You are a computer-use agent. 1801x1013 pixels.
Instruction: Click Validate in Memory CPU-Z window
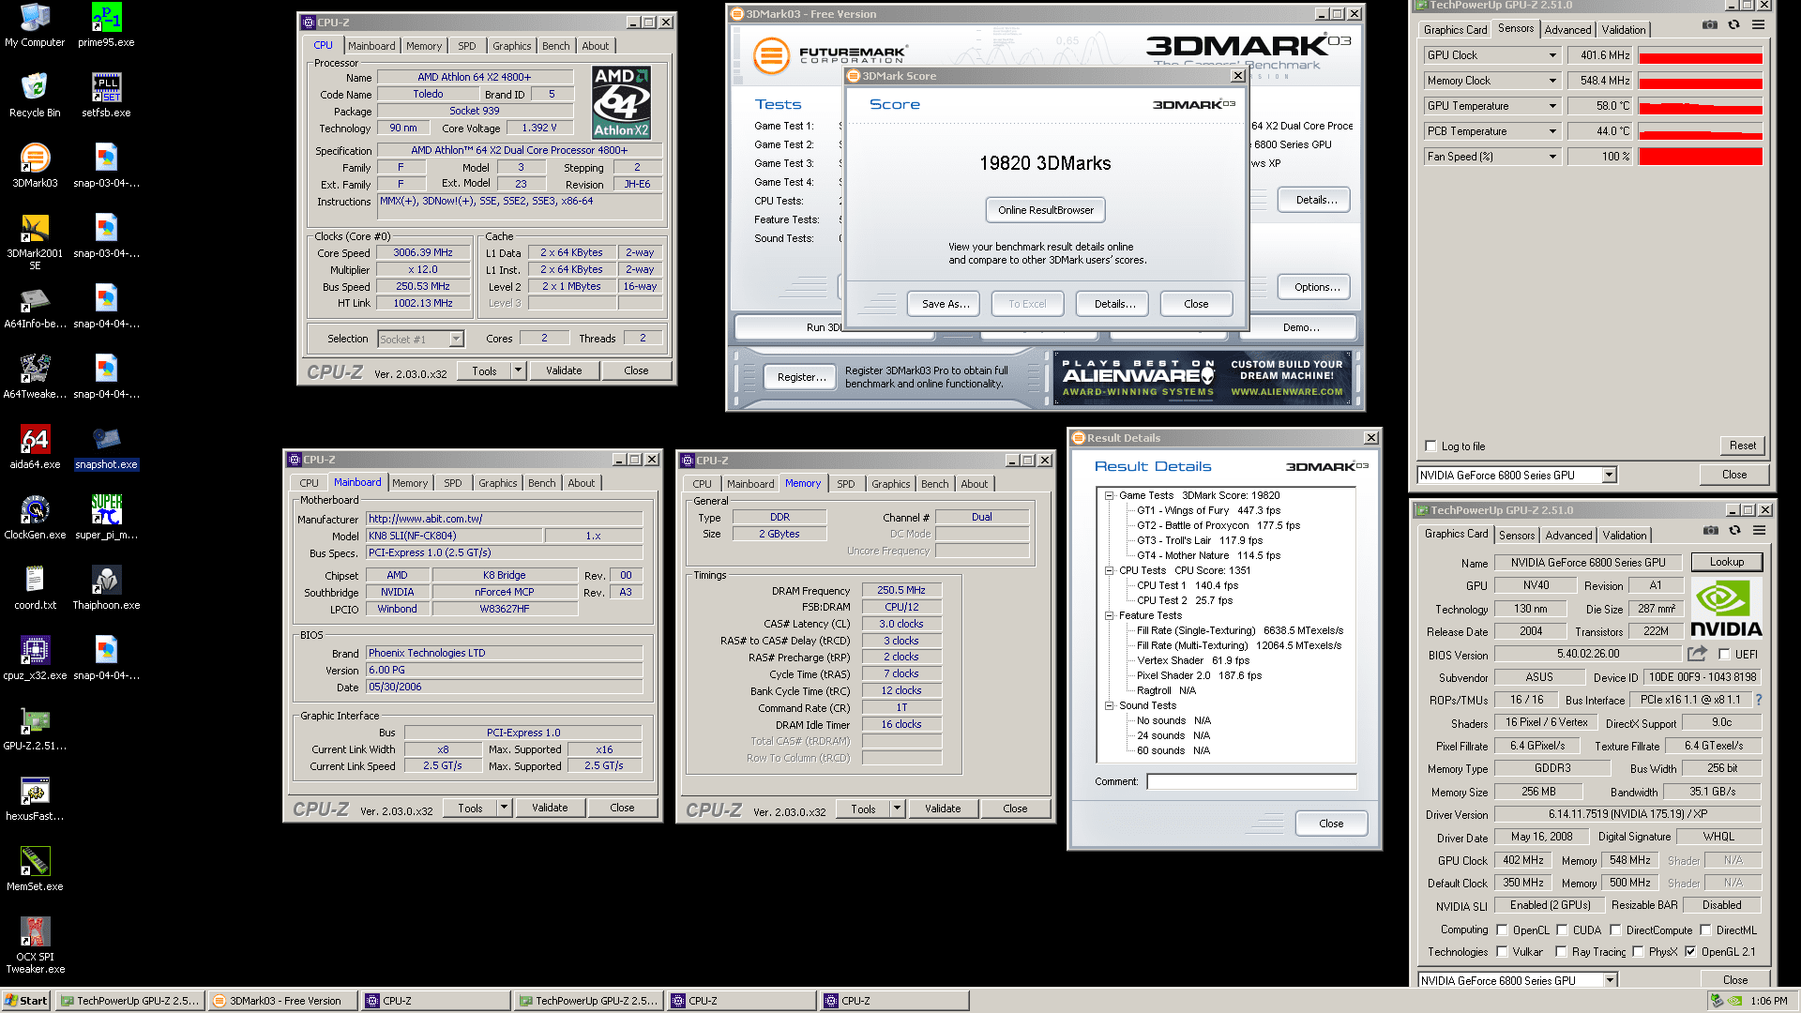click(943, 809)
